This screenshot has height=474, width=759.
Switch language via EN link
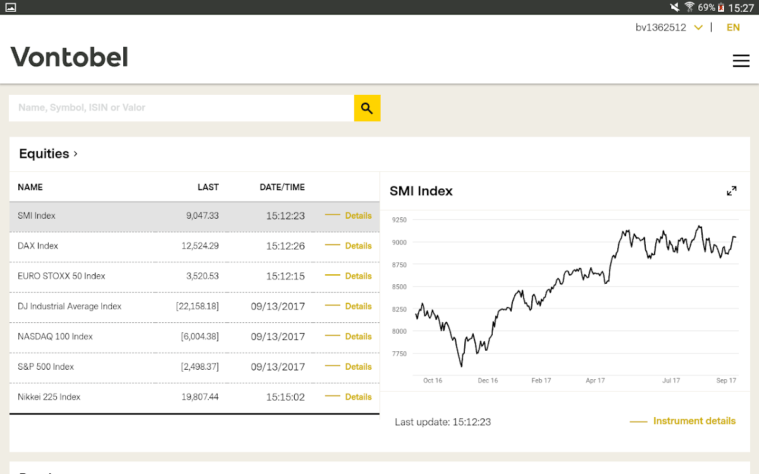coord(733,27)
